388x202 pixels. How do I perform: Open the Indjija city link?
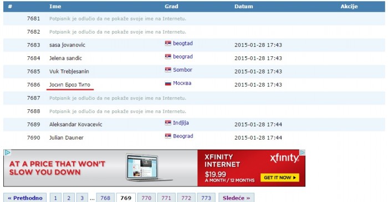pyautogui.click(x=181, y=123)
